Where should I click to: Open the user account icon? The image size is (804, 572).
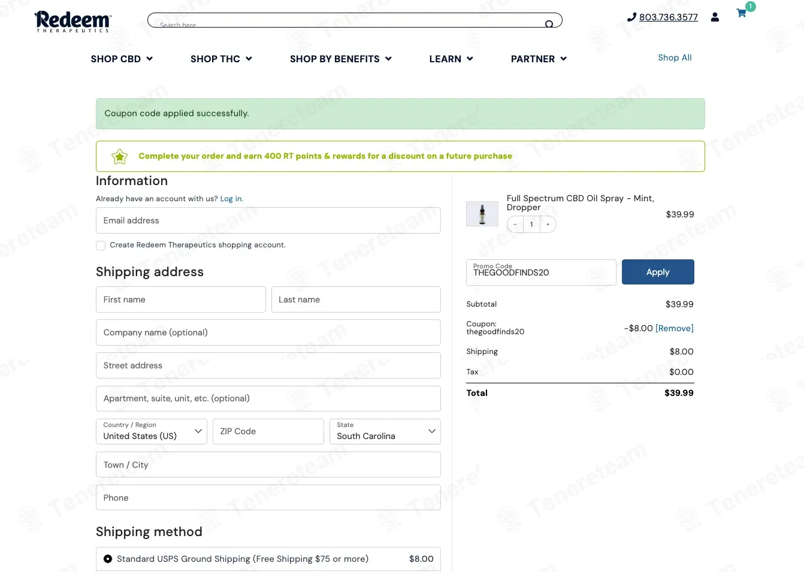(715, 17)
